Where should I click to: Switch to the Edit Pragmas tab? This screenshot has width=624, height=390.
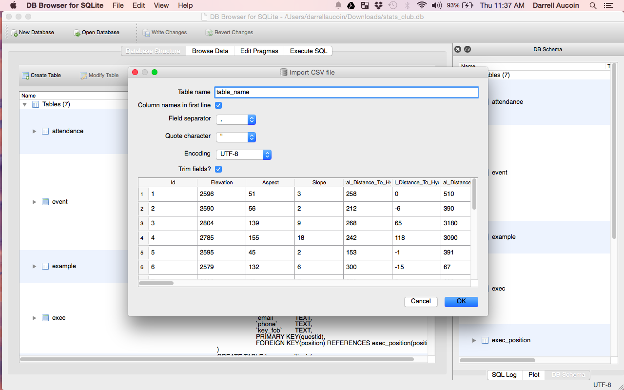tap(259, 51)
